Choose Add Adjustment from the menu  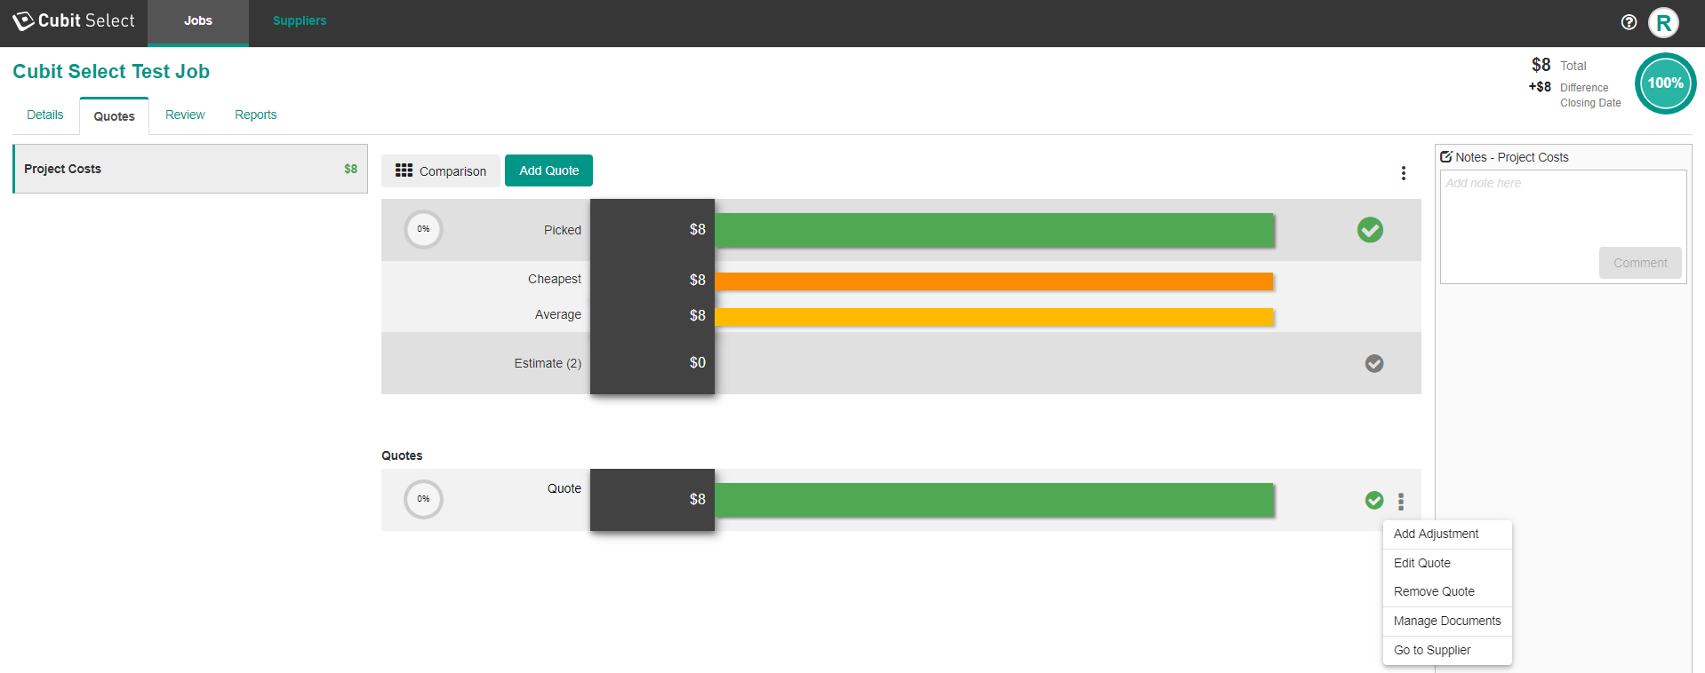tap(1447, 534)
